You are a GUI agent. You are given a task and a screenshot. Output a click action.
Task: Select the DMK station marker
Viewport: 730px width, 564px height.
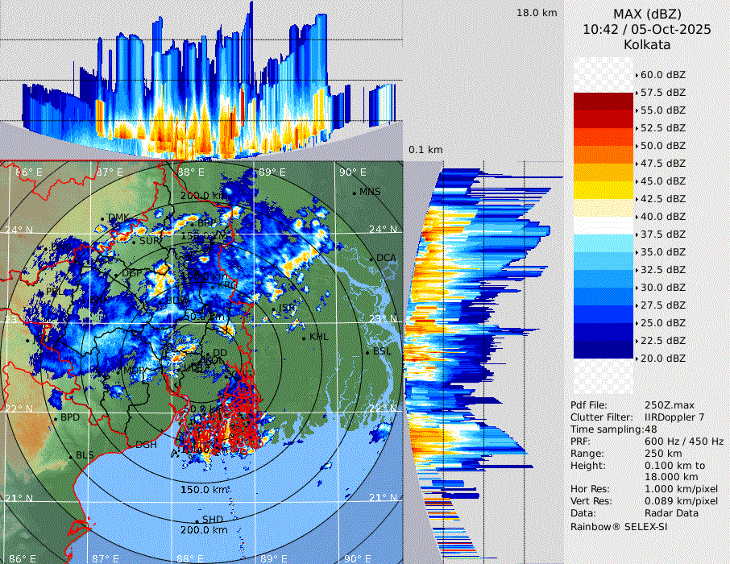[106, 218]
